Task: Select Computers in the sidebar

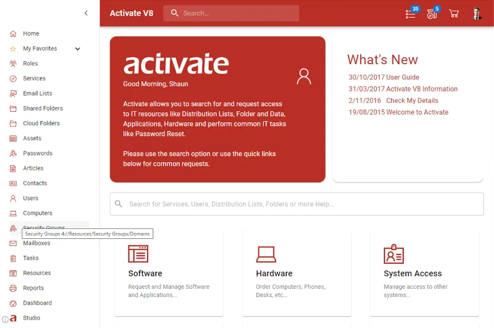Action: click(37, 213)
